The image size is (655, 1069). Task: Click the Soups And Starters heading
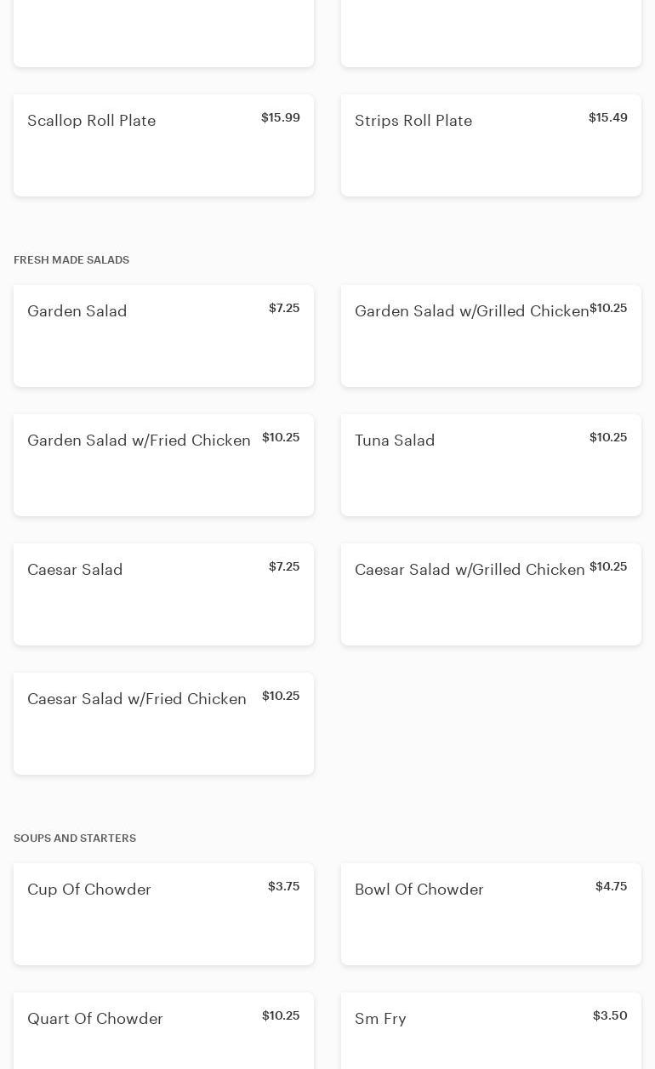[75, 839]
